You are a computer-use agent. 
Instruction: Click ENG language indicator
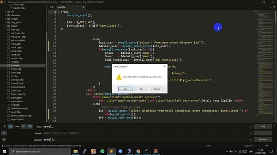[251, 152]
